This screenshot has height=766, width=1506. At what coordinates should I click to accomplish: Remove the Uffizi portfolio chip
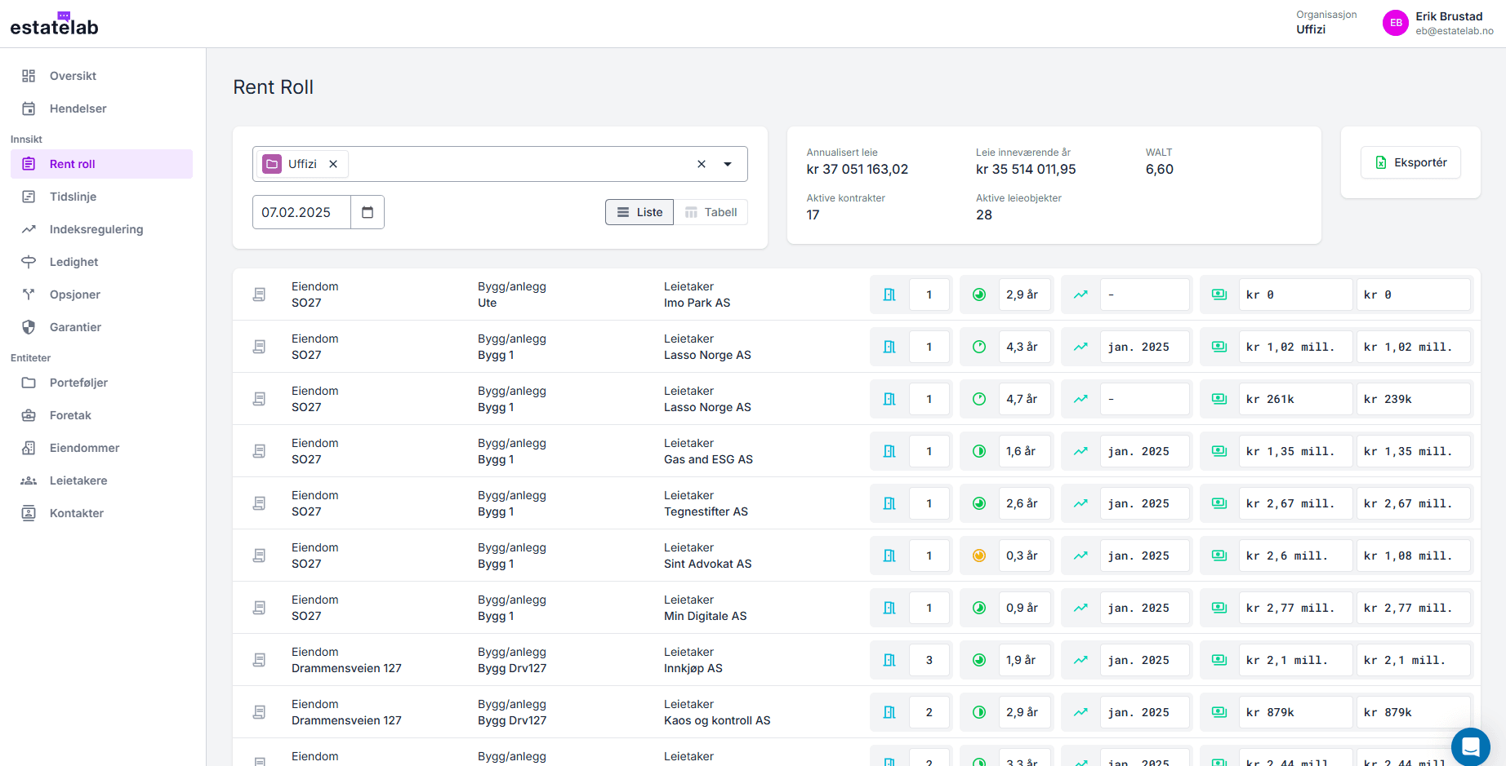333,164
